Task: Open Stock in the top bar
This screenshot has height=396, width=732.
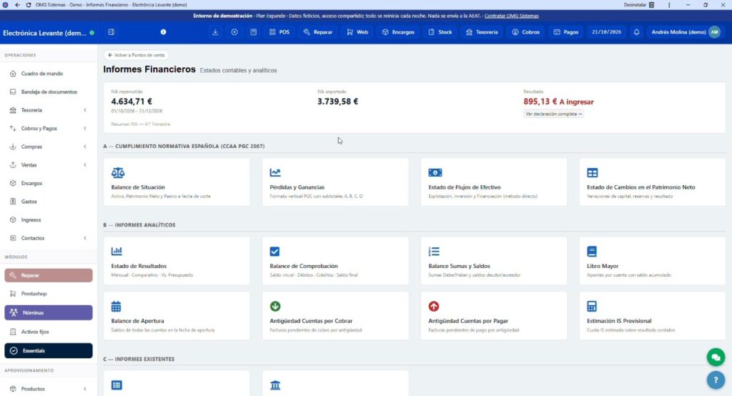Action: click(x=440, y=32)
